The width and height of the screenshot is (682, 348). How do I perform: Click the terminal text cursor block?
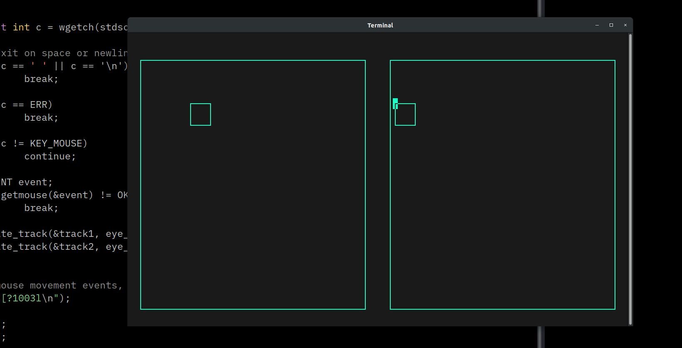point(395,104)
